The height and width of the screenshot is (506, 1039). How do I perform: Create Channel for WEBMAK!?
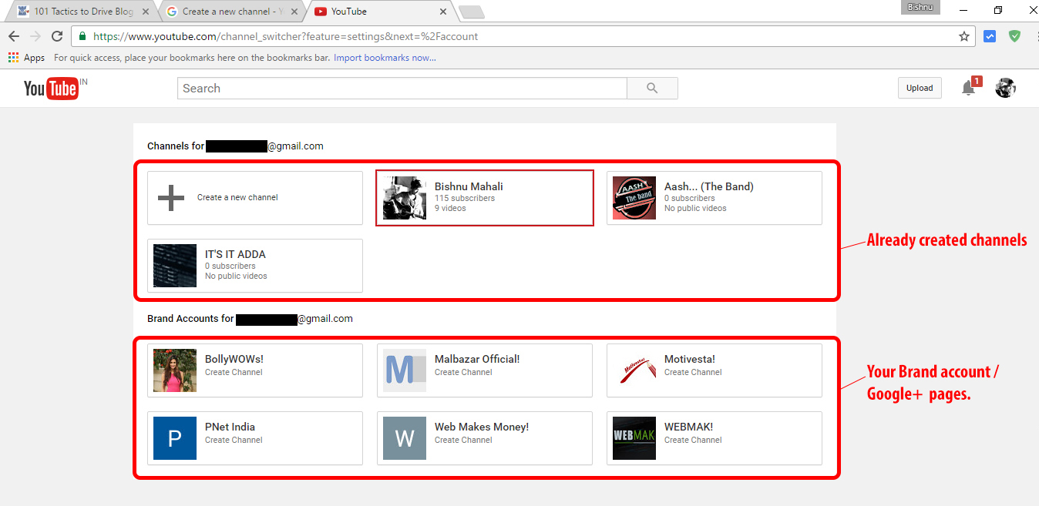pyautogui.click(x=693, y=440)
